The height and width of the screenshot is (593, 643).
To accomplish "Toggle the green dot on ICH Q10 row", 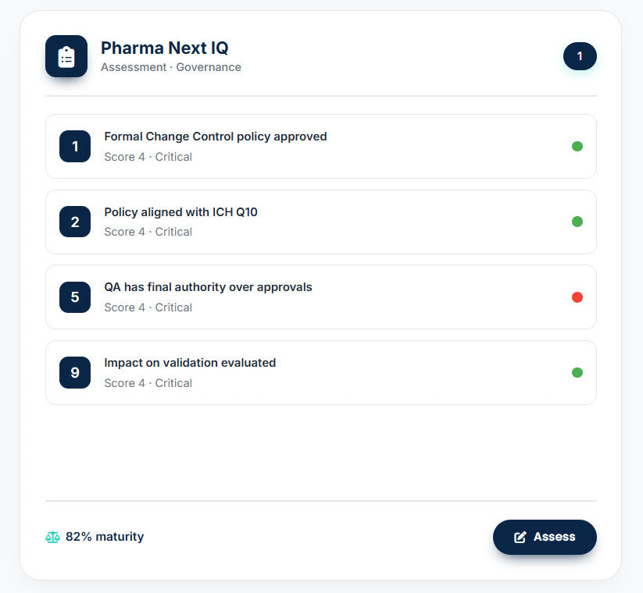I will point(577,222).
